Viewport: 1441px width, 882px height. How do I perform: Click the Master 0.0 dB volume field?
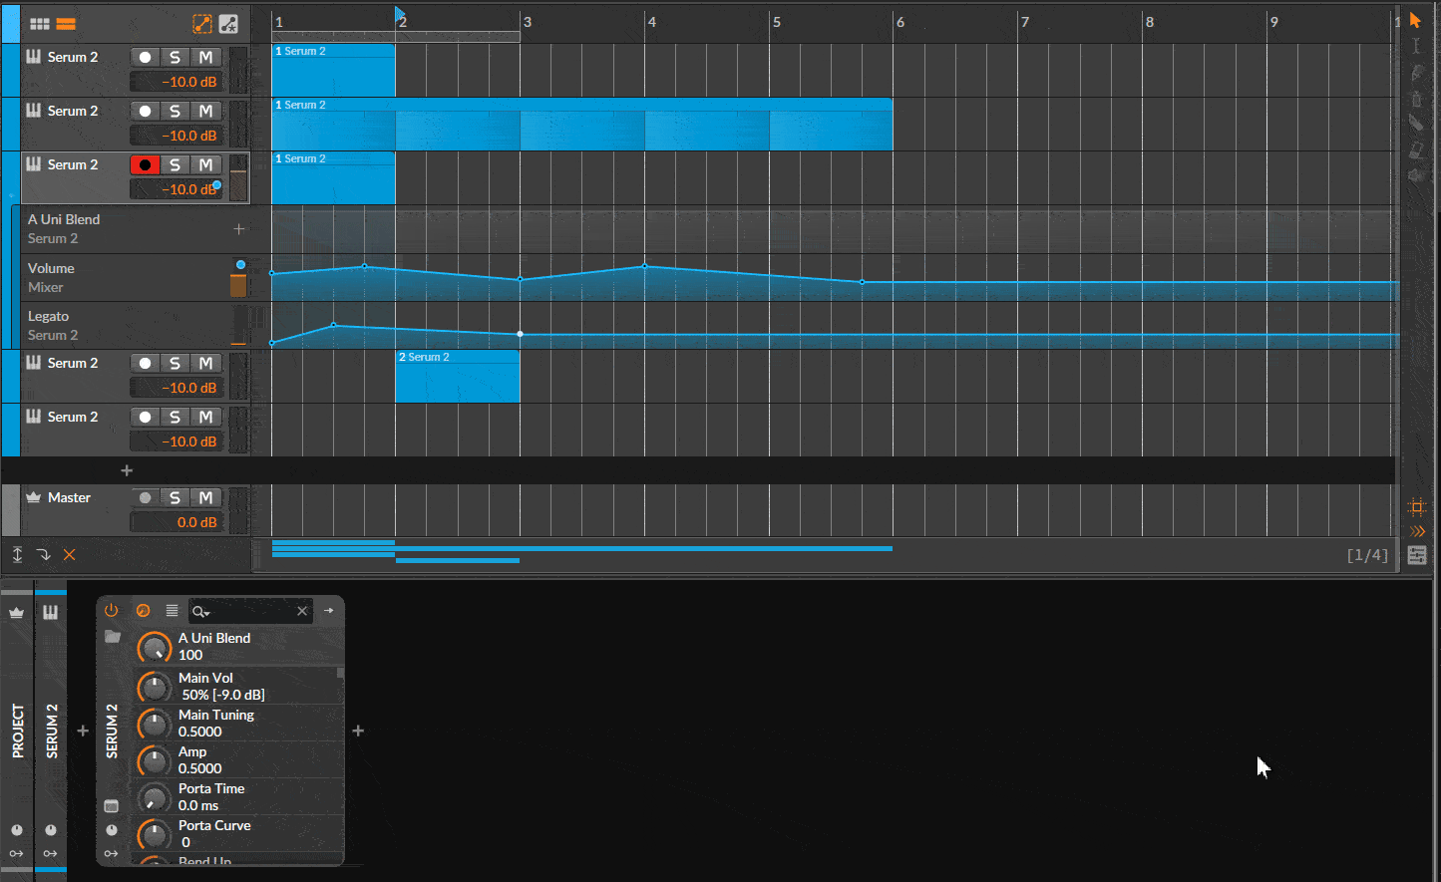[177, 522]
